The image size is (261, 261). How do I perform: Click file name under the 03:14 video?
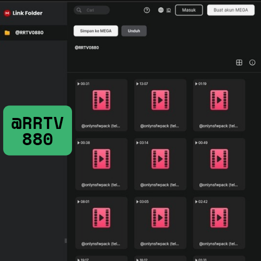pyautogui.click(x=160, y=185)
